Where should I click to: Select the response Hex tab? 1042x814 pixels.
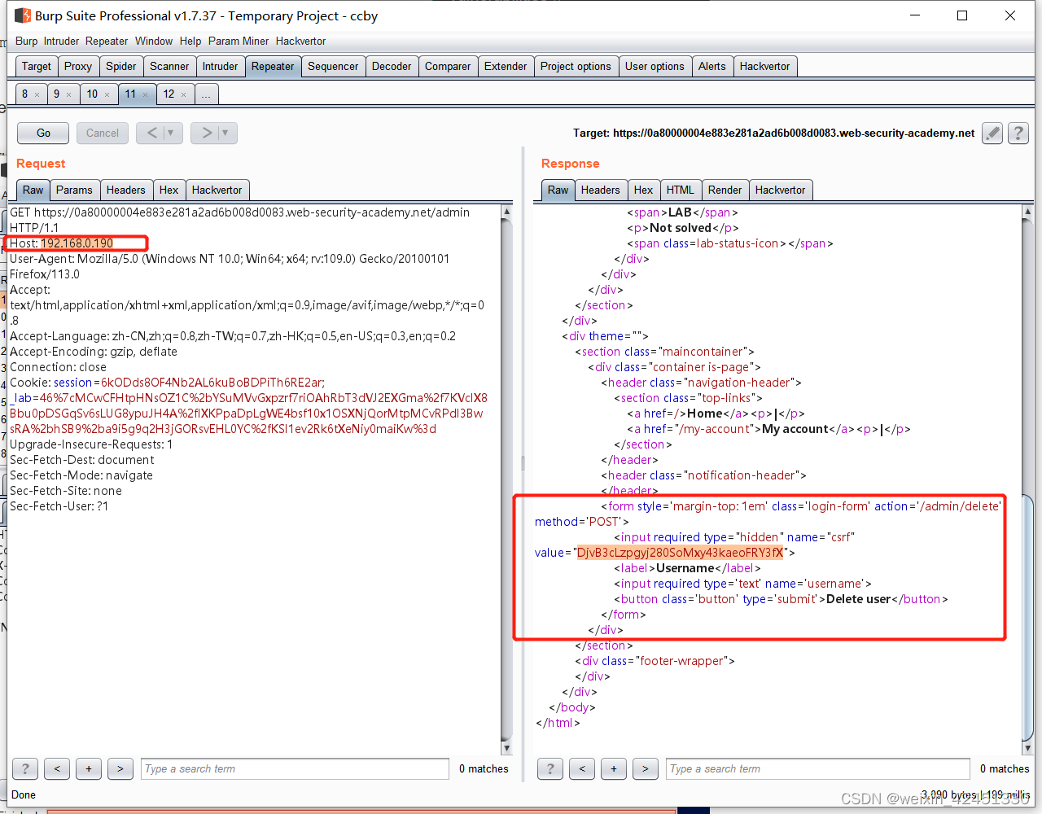(x=644, y=190)
